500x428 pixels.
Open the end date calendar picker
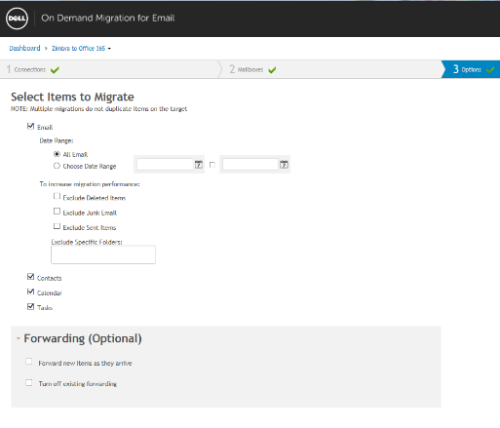[284, 165]
